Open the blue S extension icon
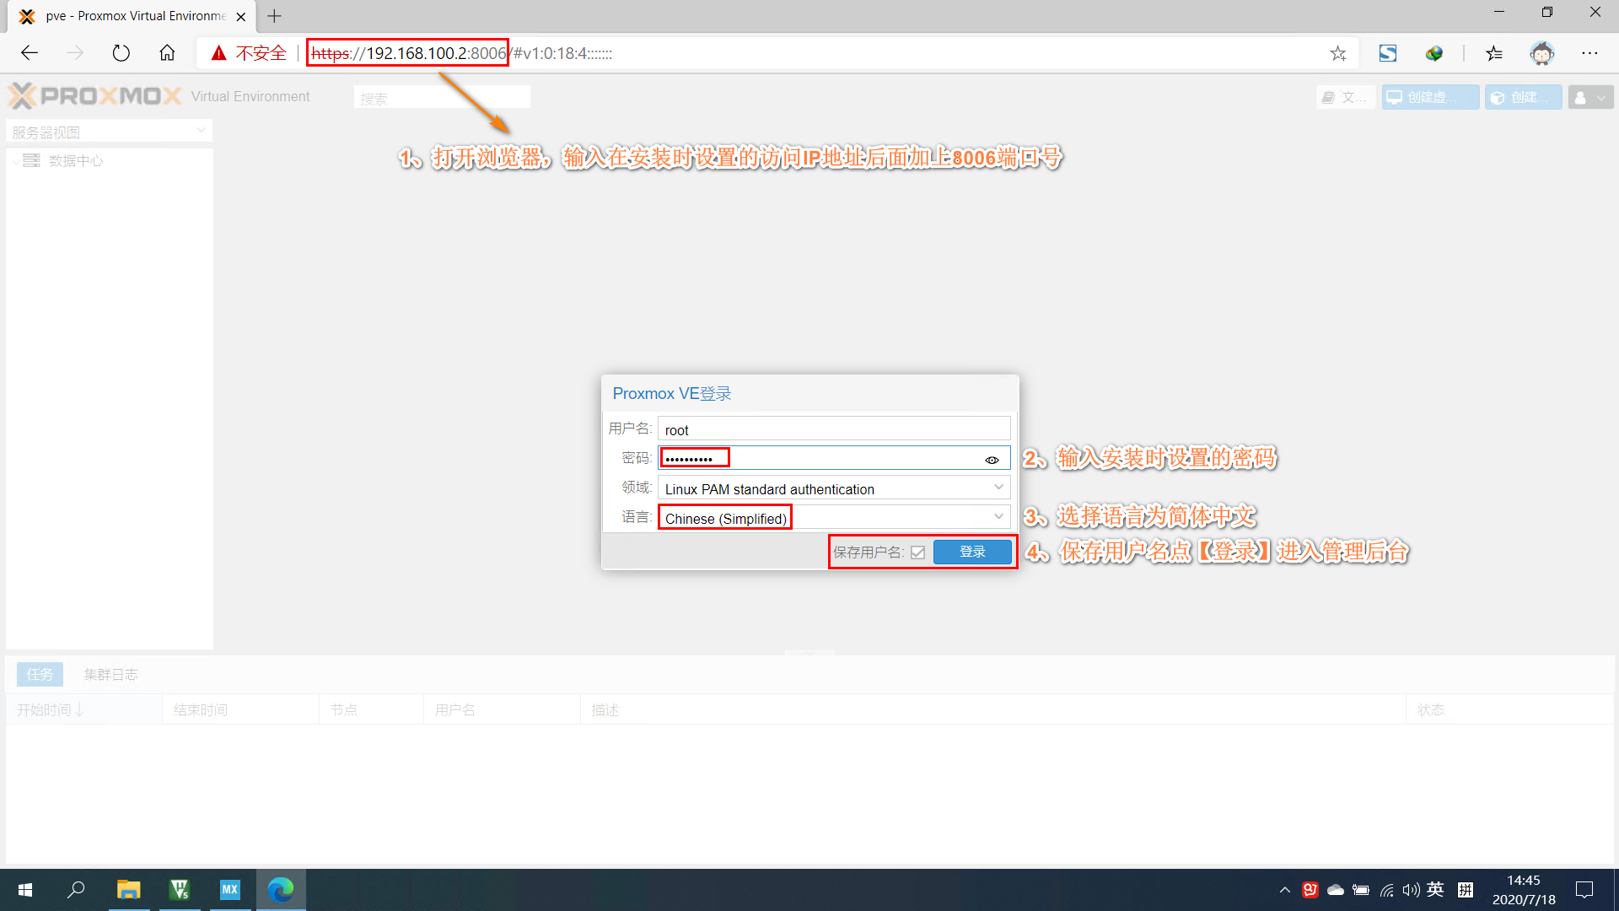 point(1388,53)
